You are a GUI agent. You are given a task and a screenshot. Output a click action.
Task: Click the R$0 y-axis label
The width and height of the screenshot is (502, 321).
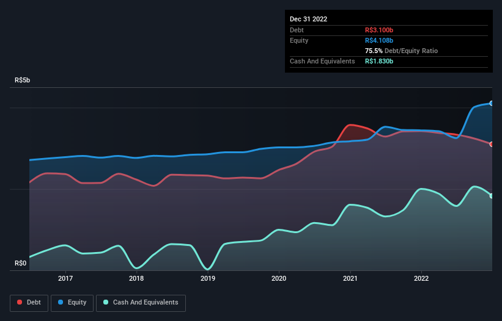[x=21, y=264]
